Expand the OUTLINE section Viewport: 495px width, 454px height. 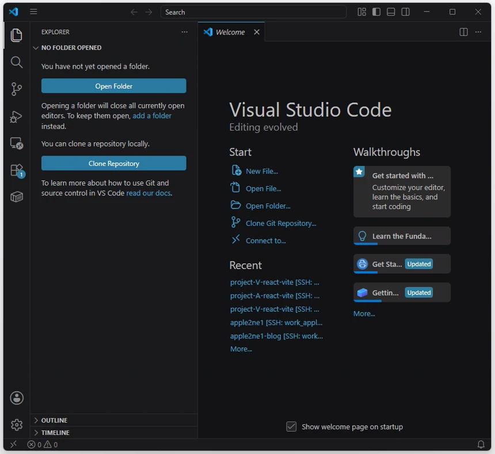tap(114, 420)
